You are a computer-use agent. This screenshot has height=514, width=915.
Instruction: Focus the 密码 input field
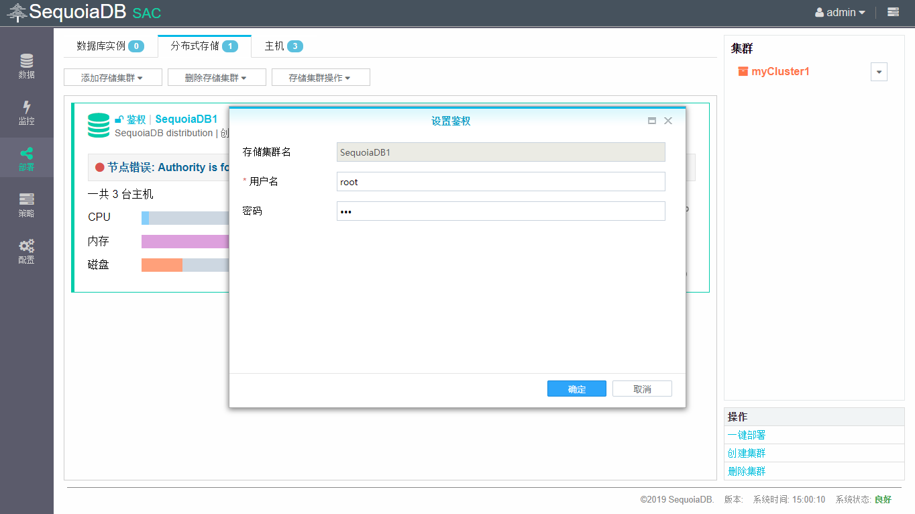(x=501, y=211)
